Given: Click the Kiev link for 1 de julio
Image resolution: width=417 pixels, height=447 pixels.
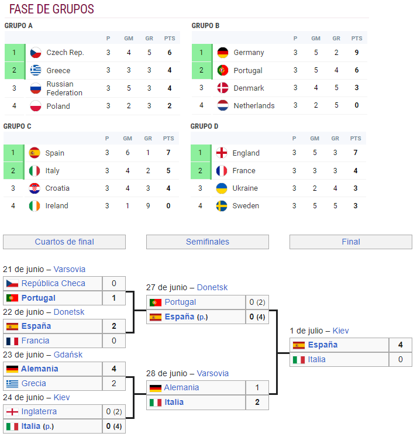Looking at the screenshot, I should (341, 331).
